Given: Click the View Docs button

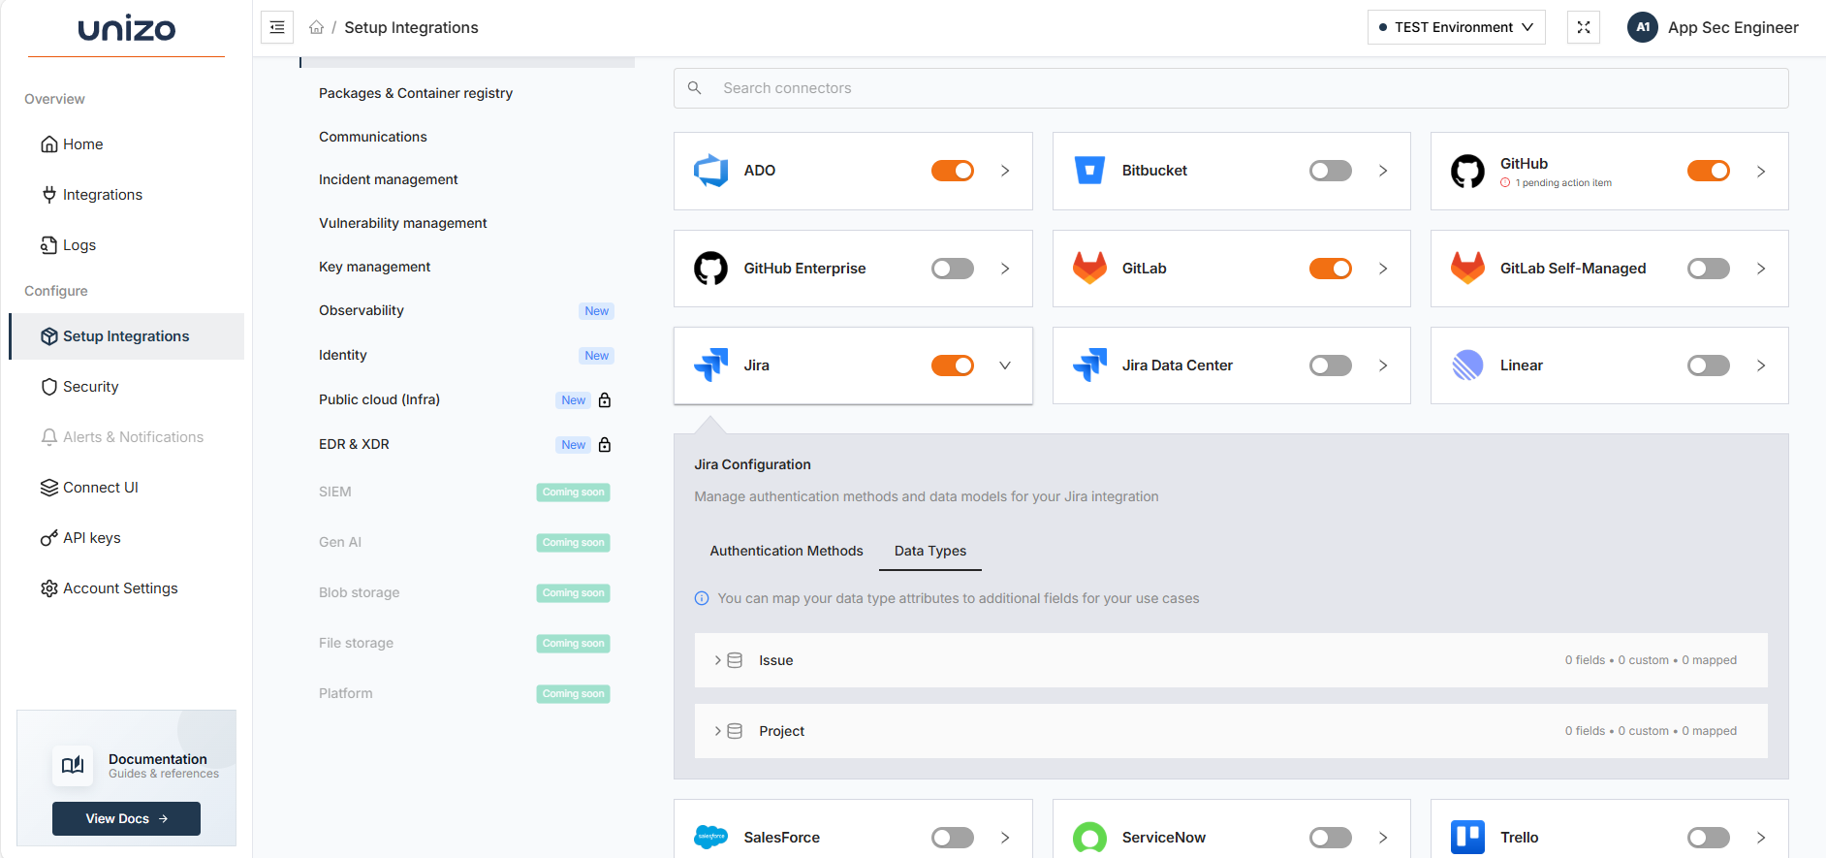Looking at the screenshot, I should (x=126, y=818).
